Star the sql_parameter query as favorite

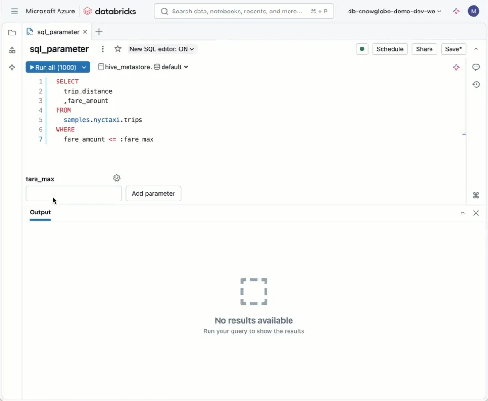117,49
